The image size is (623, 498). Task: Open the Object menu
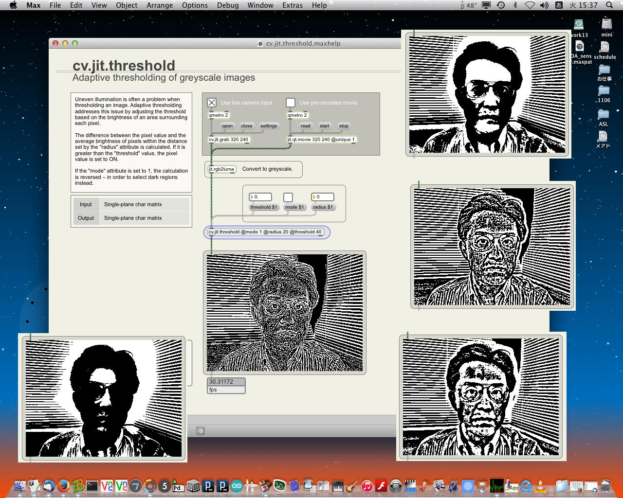tap(127, 5)
